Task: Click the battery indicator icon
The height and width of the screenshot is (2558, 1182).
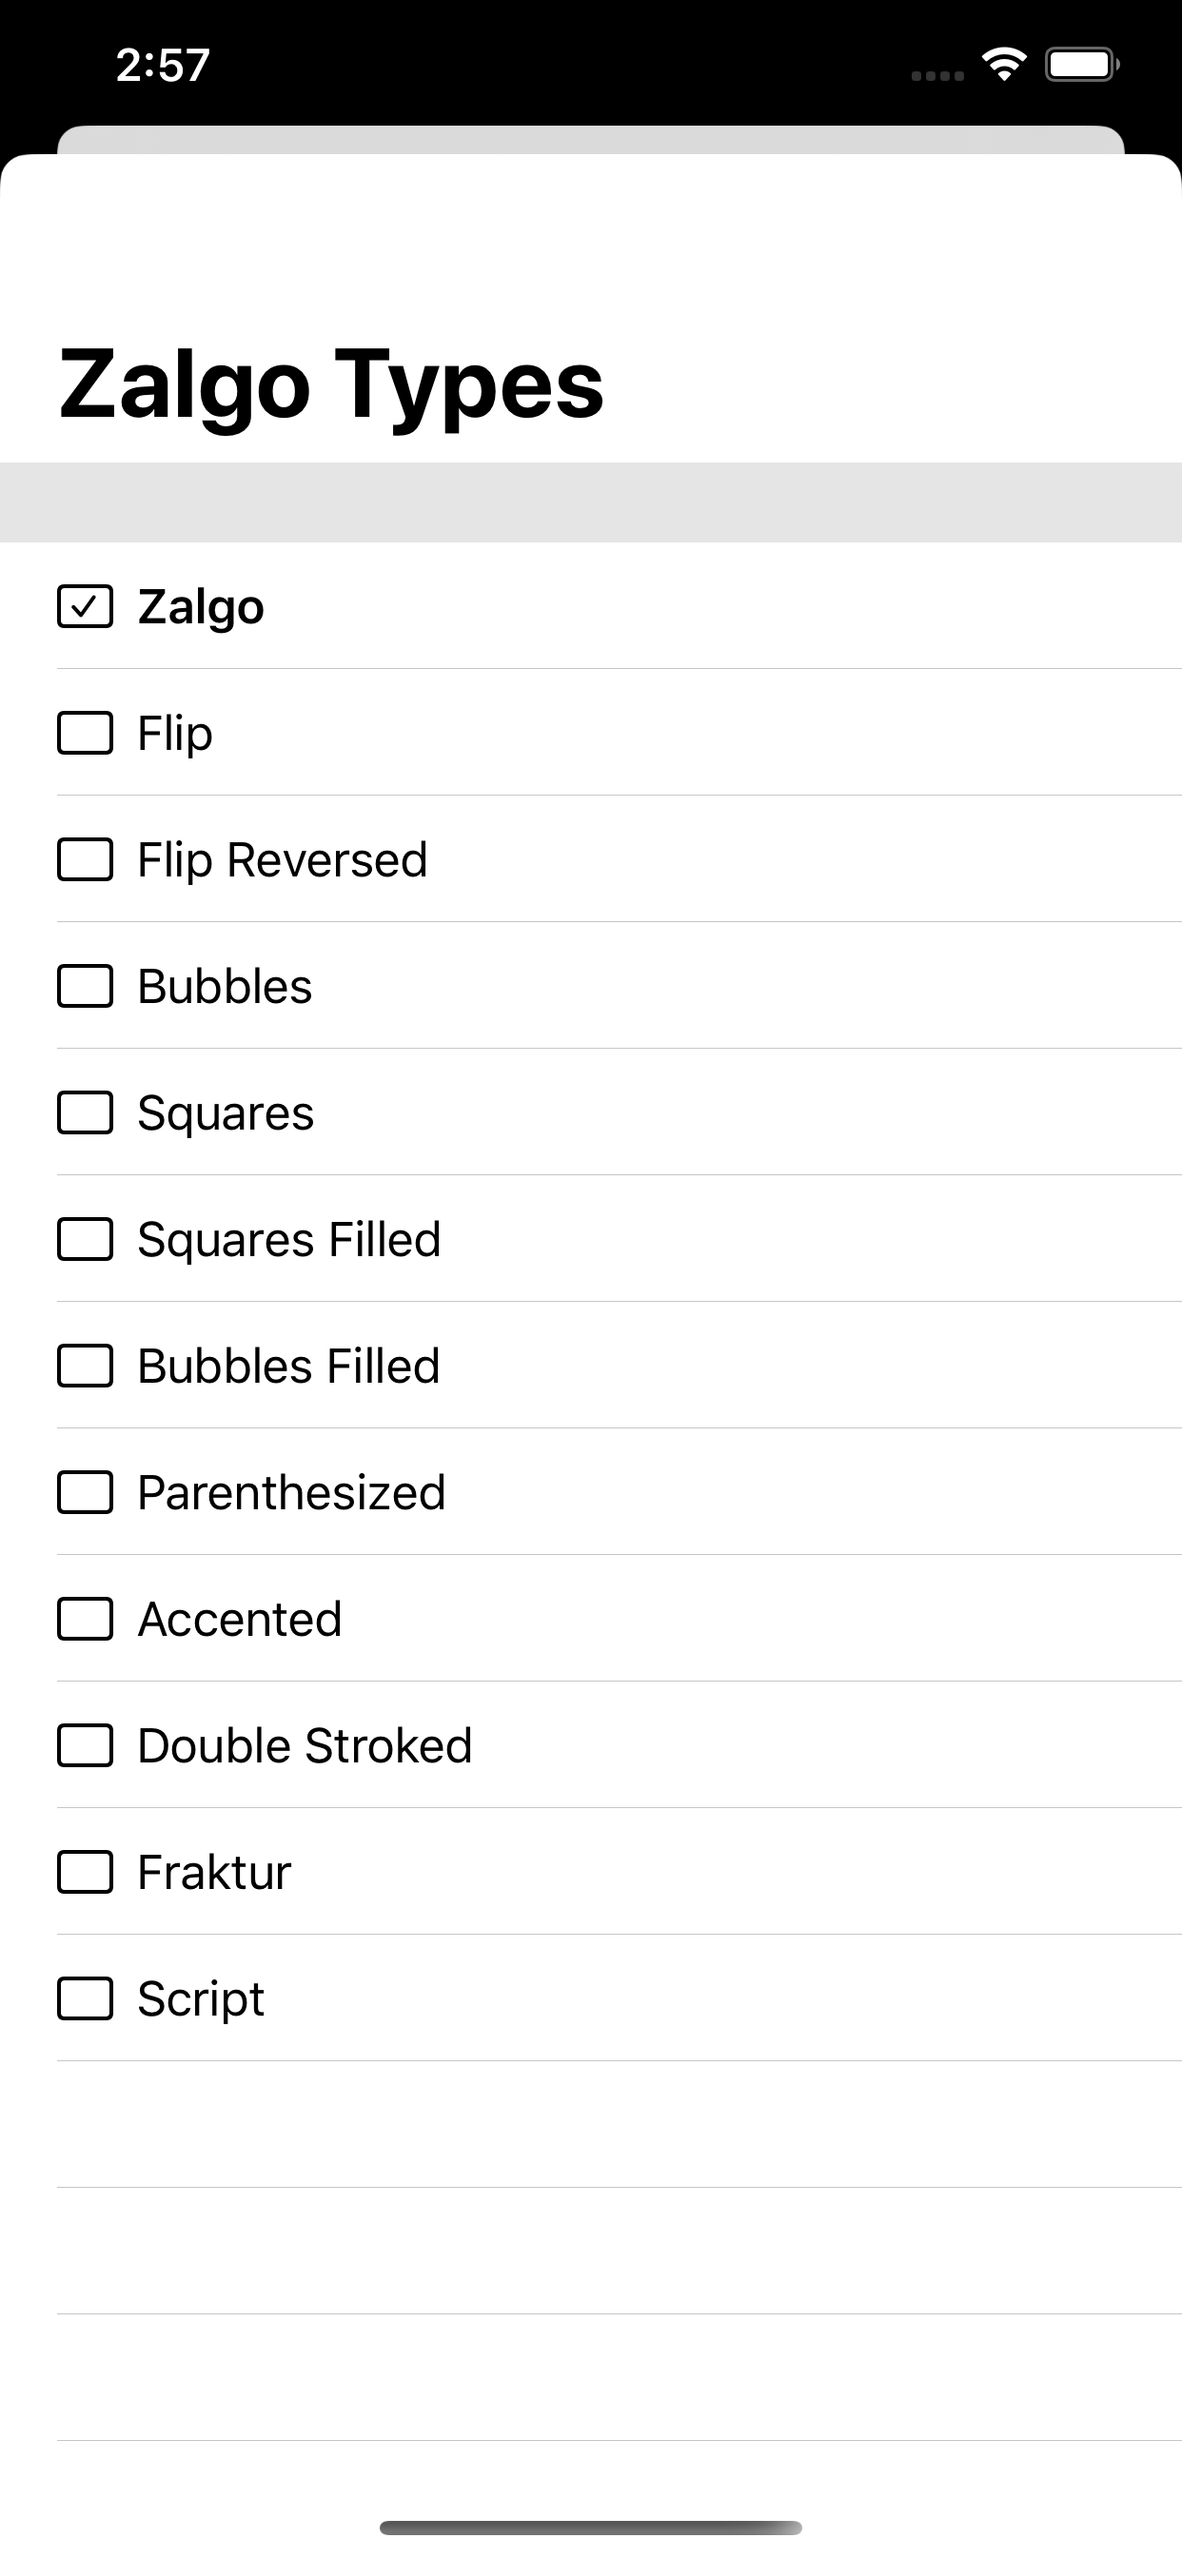Action: point(1082,65)
